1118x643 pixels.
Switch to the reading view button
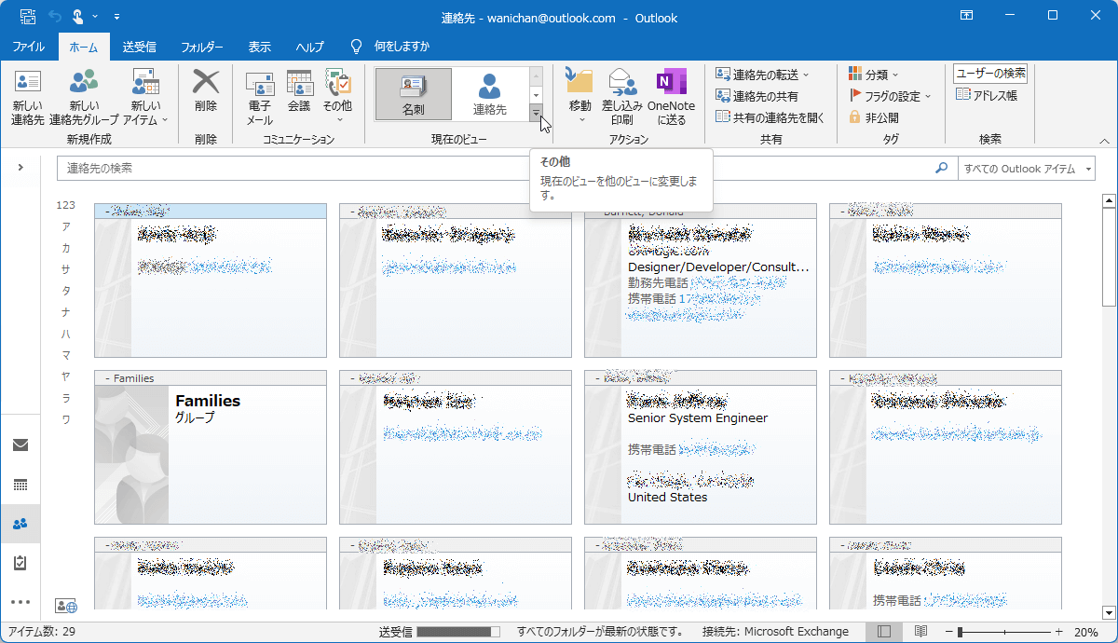click(920, 631)
